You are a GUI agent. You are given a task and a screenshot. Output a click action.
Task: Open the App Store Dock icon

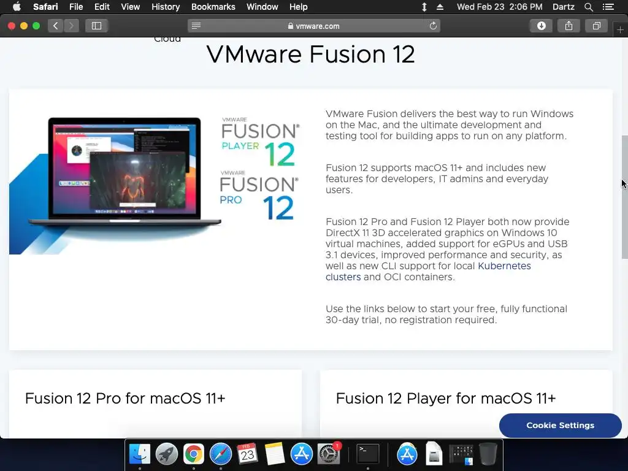[x=301, y=454]
